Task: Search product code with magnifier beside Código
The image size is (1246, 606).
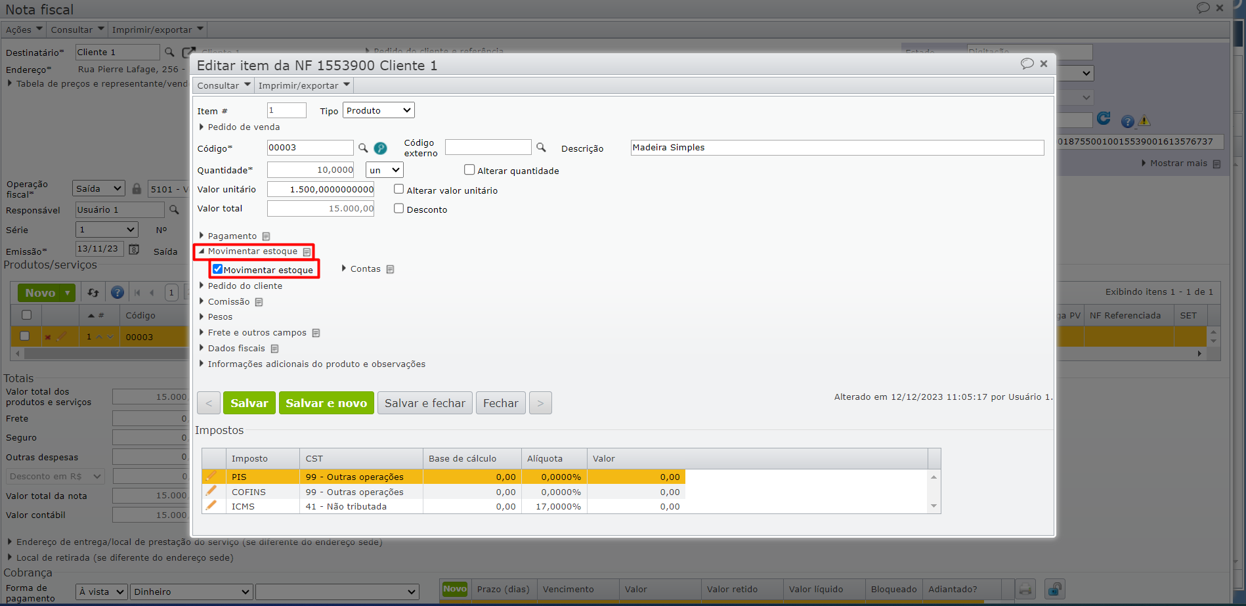Action: pos(363,148)
